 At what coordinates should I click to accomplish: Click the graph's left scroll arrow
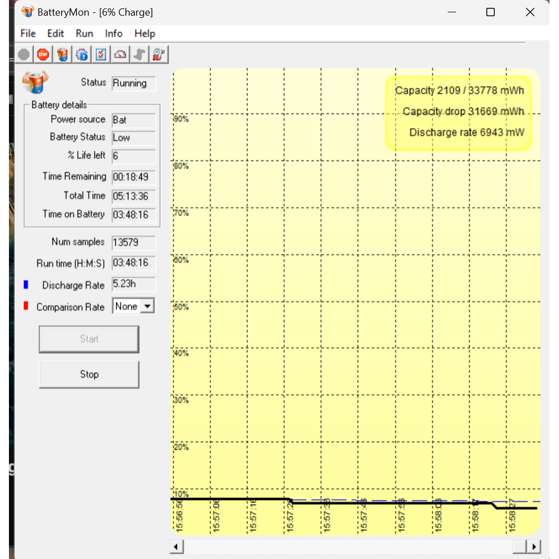(177, 547)
